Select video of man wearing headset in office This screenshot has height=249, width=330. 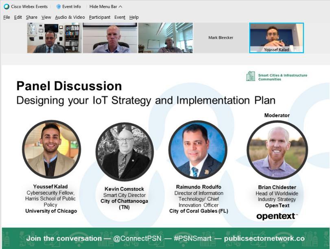[x=166, y=38]
